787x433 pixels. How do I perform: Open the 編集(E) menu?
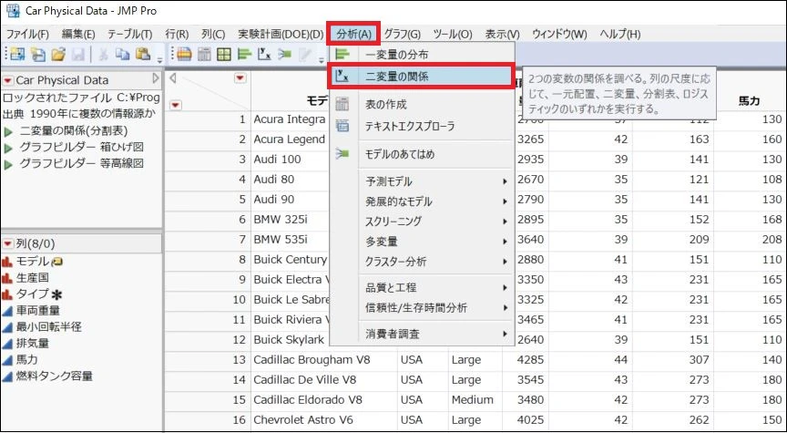click(x=77, y=34)
